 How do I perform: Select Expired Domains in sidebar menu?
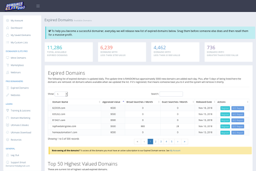click(x=20, y=88)
